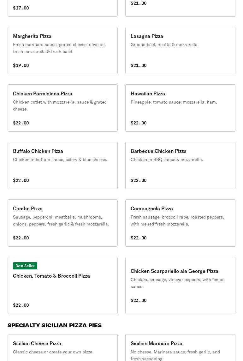Click the Combo Pizza card
The image size is (243, 361).
(x=62, y=223)
